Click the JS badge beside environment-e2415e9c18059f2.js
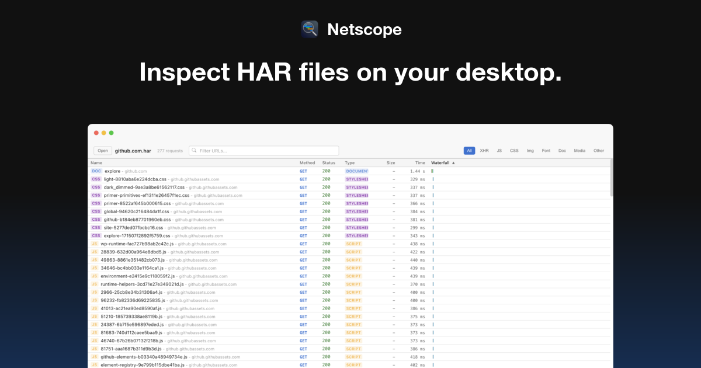The height and width of the screenshot is (368, 701). click(95, 276)
